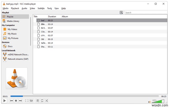Open extended settings equalizer icon
This screenshot has height=108, width=171.
pos(31,101)
